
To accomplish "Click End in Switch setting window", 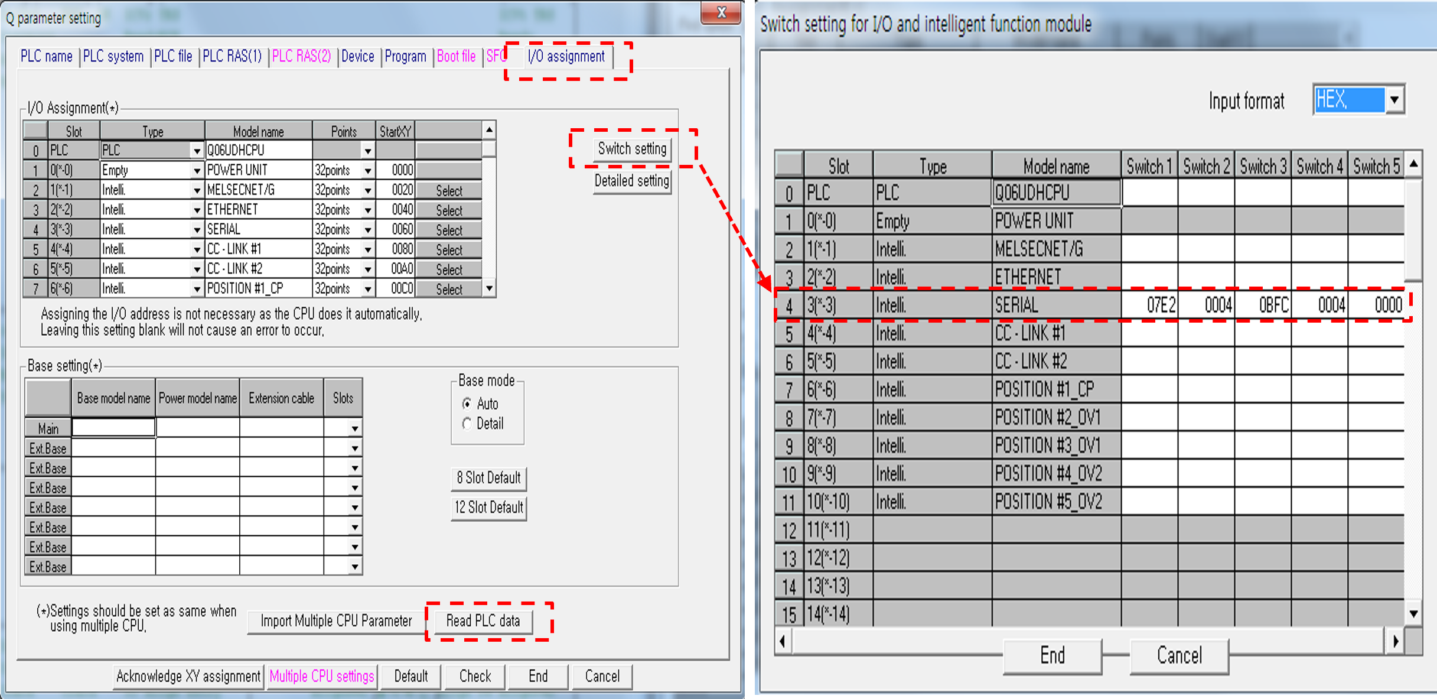I will pos(1053,655).
